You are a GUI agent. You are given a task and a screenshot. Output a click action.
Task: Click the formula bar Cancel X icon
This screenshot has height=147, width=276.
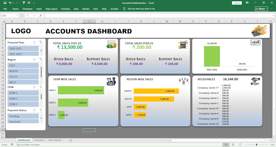28,15
